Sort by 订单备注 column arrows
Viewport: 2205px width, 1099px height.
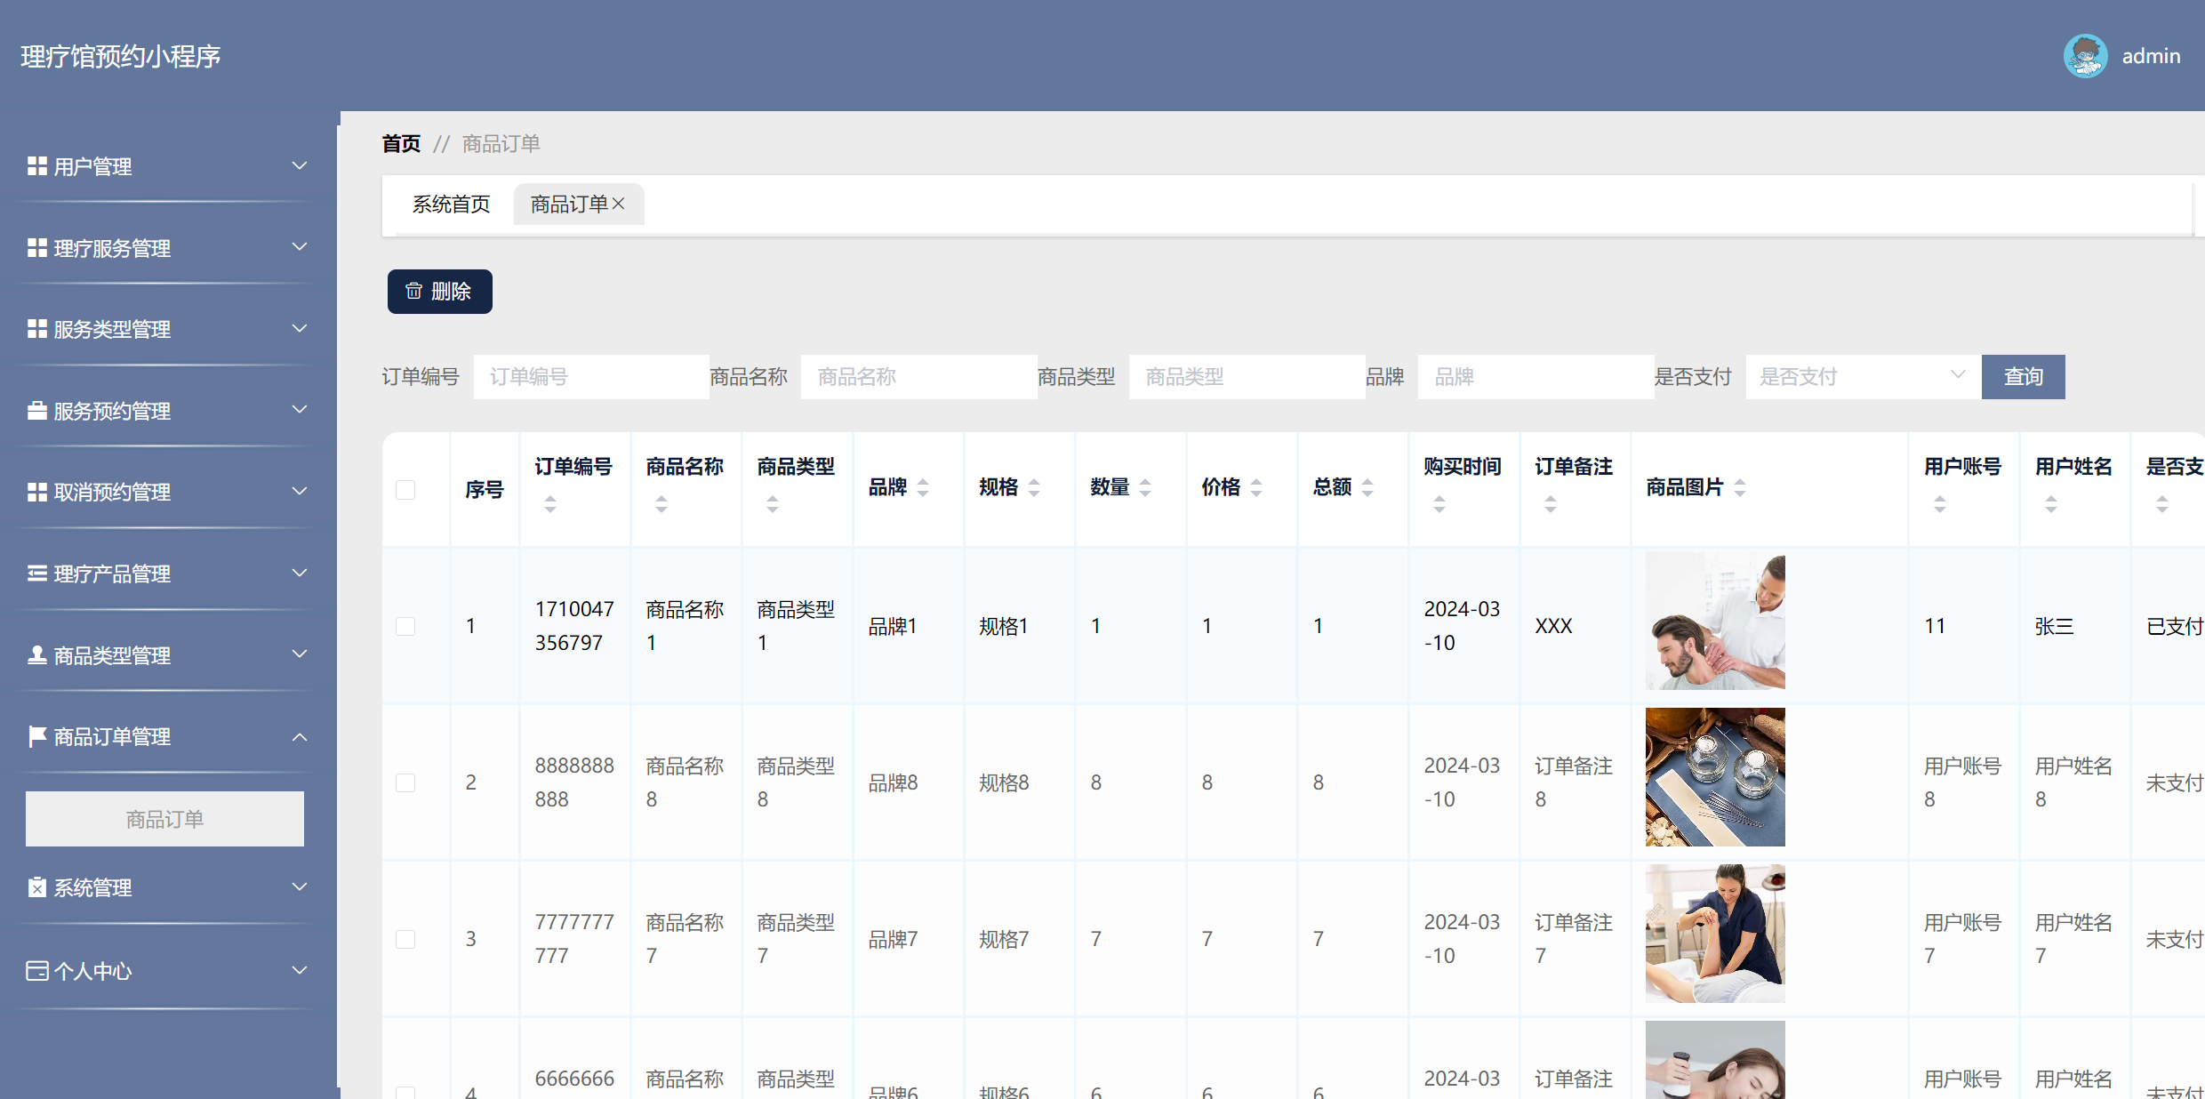(x=1551, y=504)
